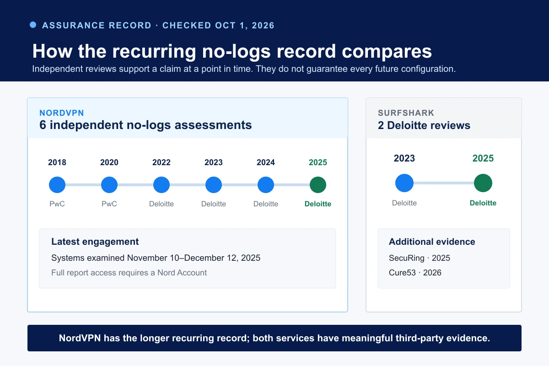Click the "SecuRing · 2025" entry
549x366 pixels.
coord(420,258)
